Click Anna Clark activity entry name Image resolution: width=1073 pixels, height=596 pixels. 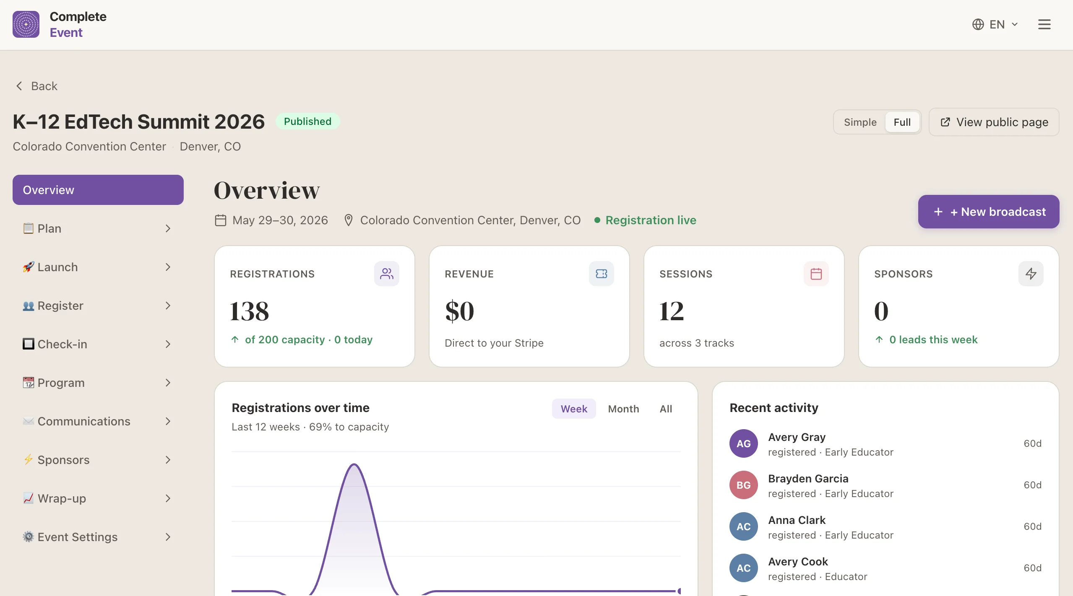pos(797,520)
